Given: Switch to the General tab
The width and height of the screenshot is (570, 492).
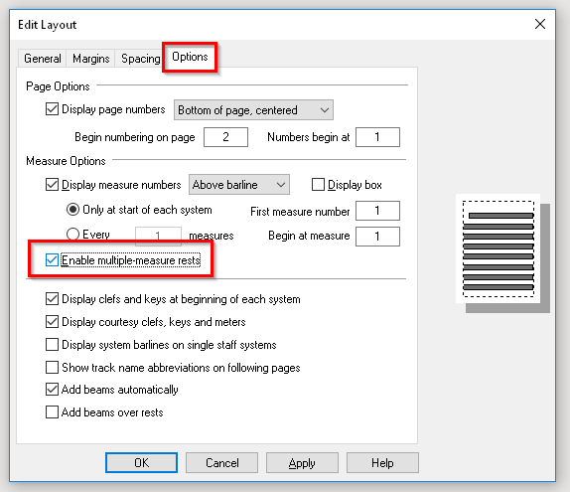Looking at the screenshot, I should [x=42, y=59].
